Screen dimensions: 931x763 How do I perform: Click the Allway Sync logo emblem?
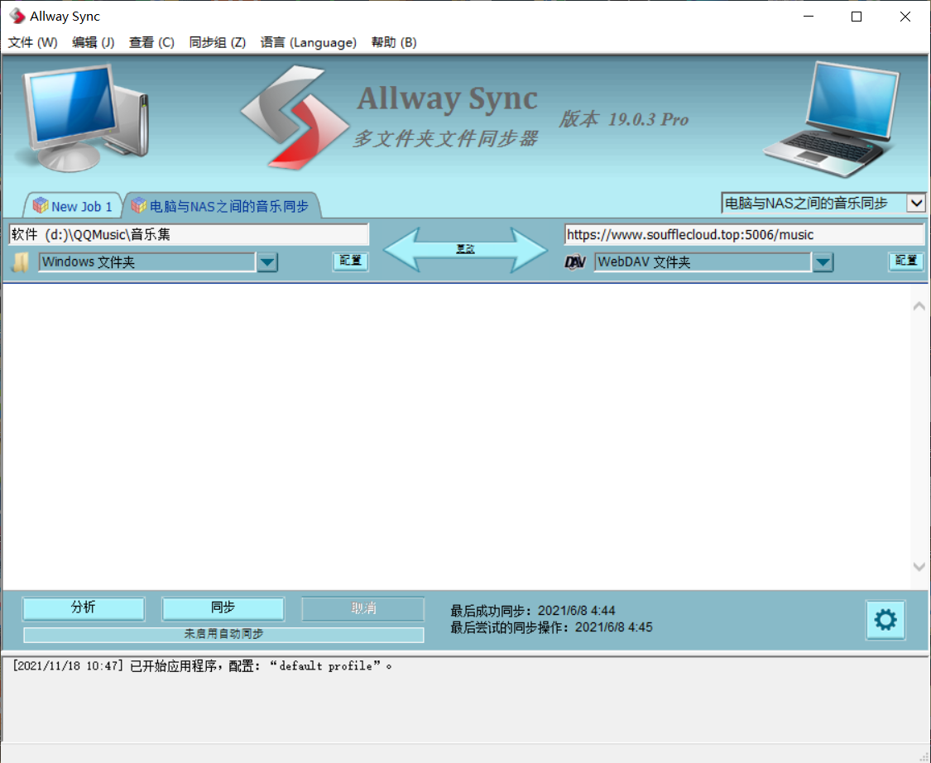point(294,117)
